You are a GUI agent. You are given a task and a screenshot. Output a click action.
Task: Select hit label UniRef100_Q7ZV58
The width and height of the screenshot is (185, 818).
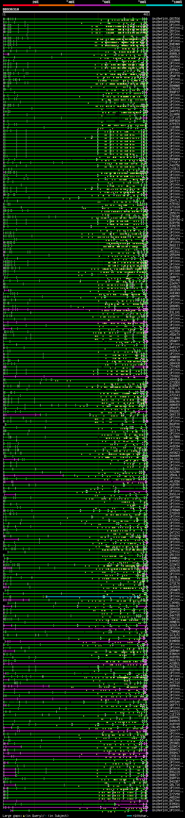tap(166, 794)
